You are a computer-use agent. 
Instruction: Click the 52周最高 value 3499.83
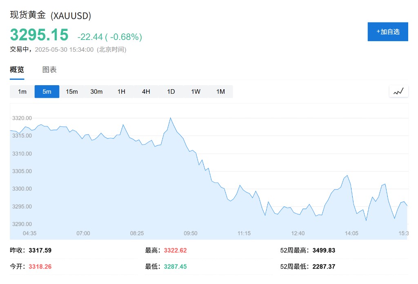click(324, 250)
